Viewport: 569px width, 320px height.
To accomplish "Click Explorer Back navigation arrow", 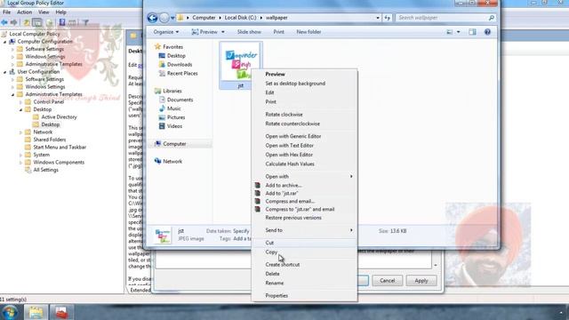I will pyautogui.click(x=152, y=18).
